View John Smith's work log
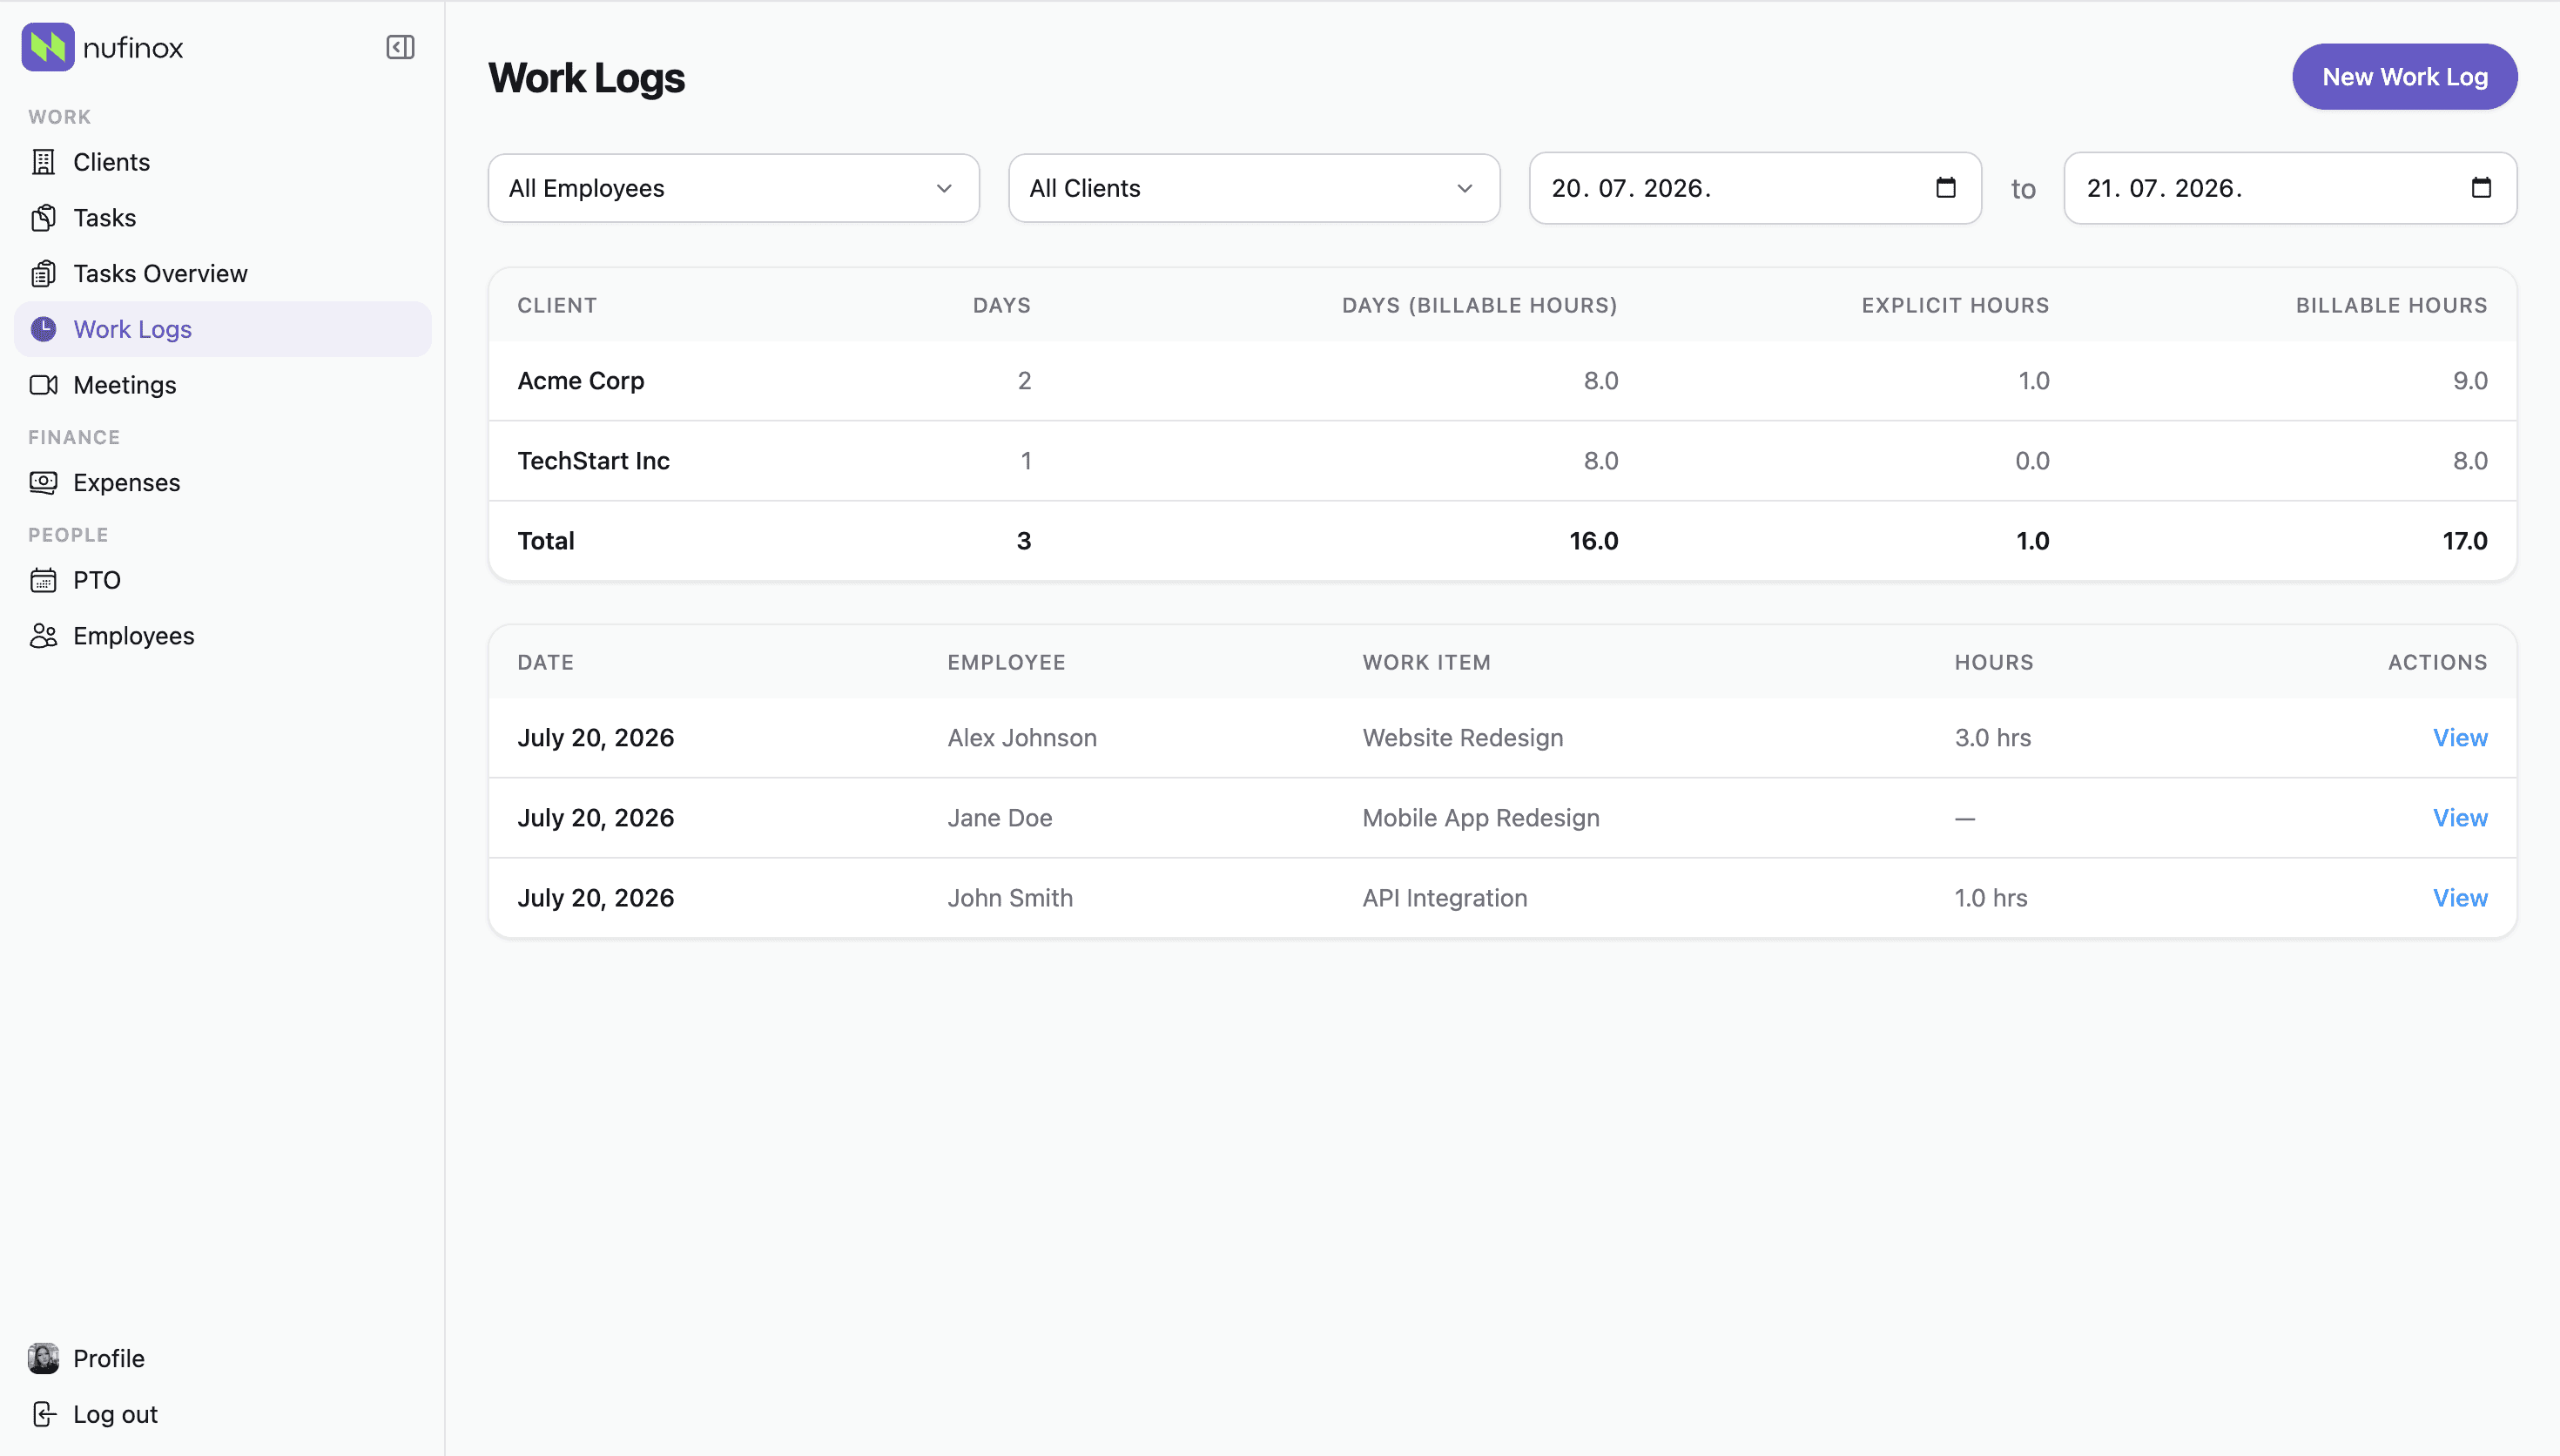2560x1456 pixels. click(2460, 898)
